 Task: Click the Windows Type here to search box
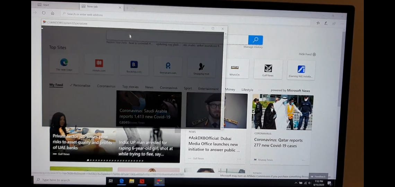click(70, 180)
